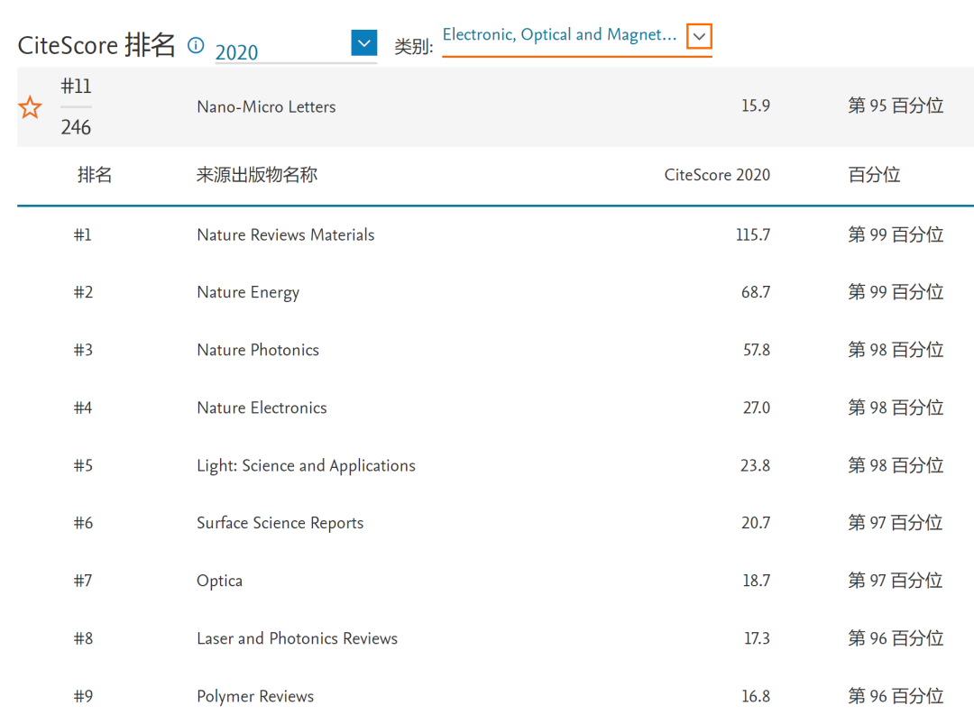Click the star icon beside Nano-Micro Letters
Image resolution: width=974 pixels, height=724 pixels.
coord(30,107)
